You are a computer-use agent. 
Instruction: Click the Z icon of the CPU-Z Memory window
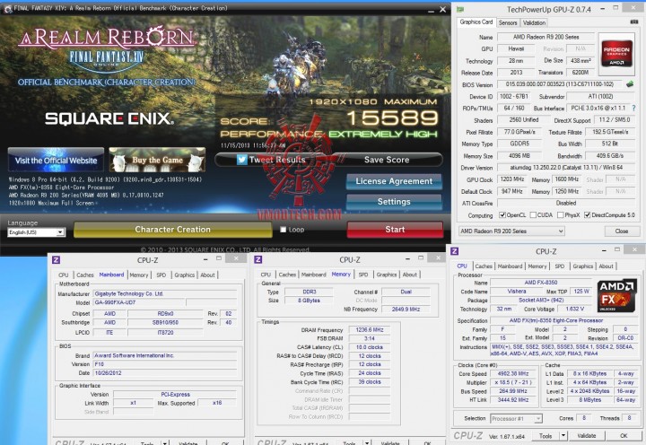click(258, 259)
